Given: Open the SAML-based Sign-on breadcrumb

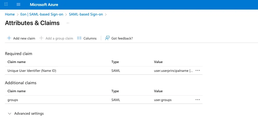Looking at the screenshot, I should click(86, 14).
